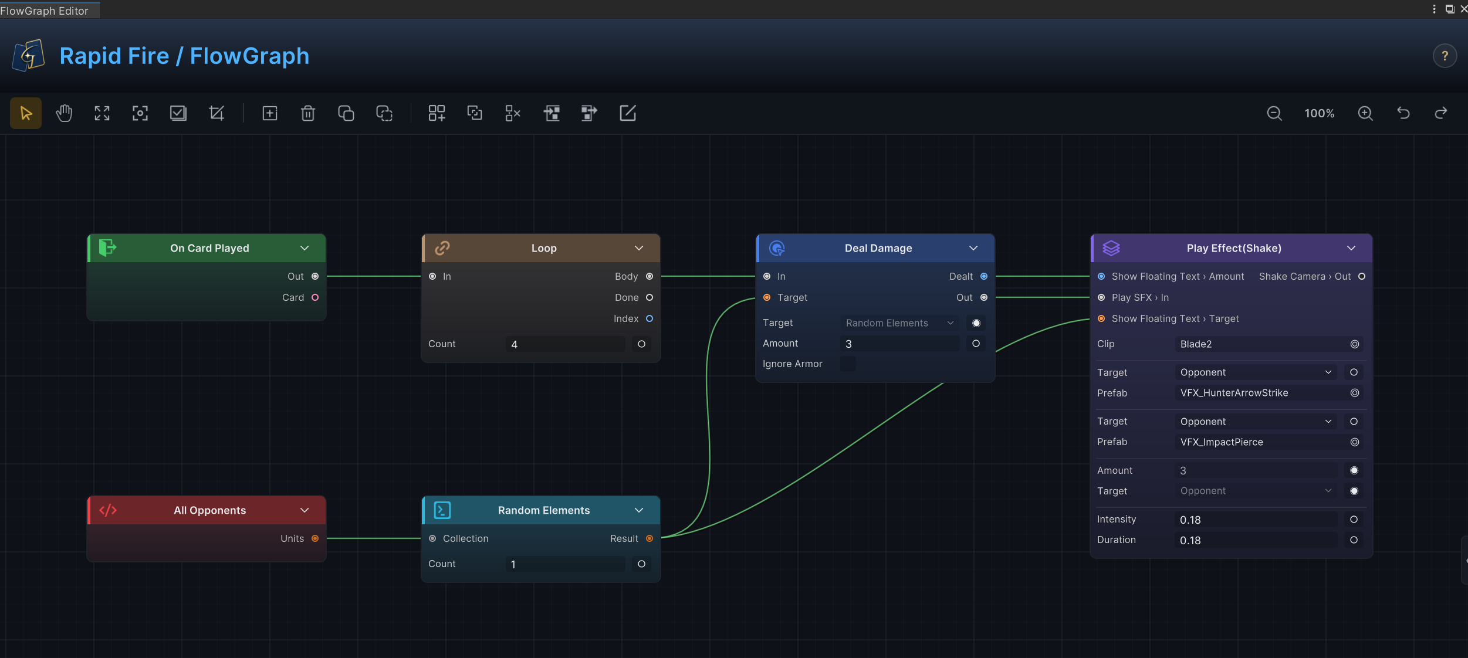
Task: Click the copy overlapping squares icon
Action: pyautogui.click(x=346, y=113)
